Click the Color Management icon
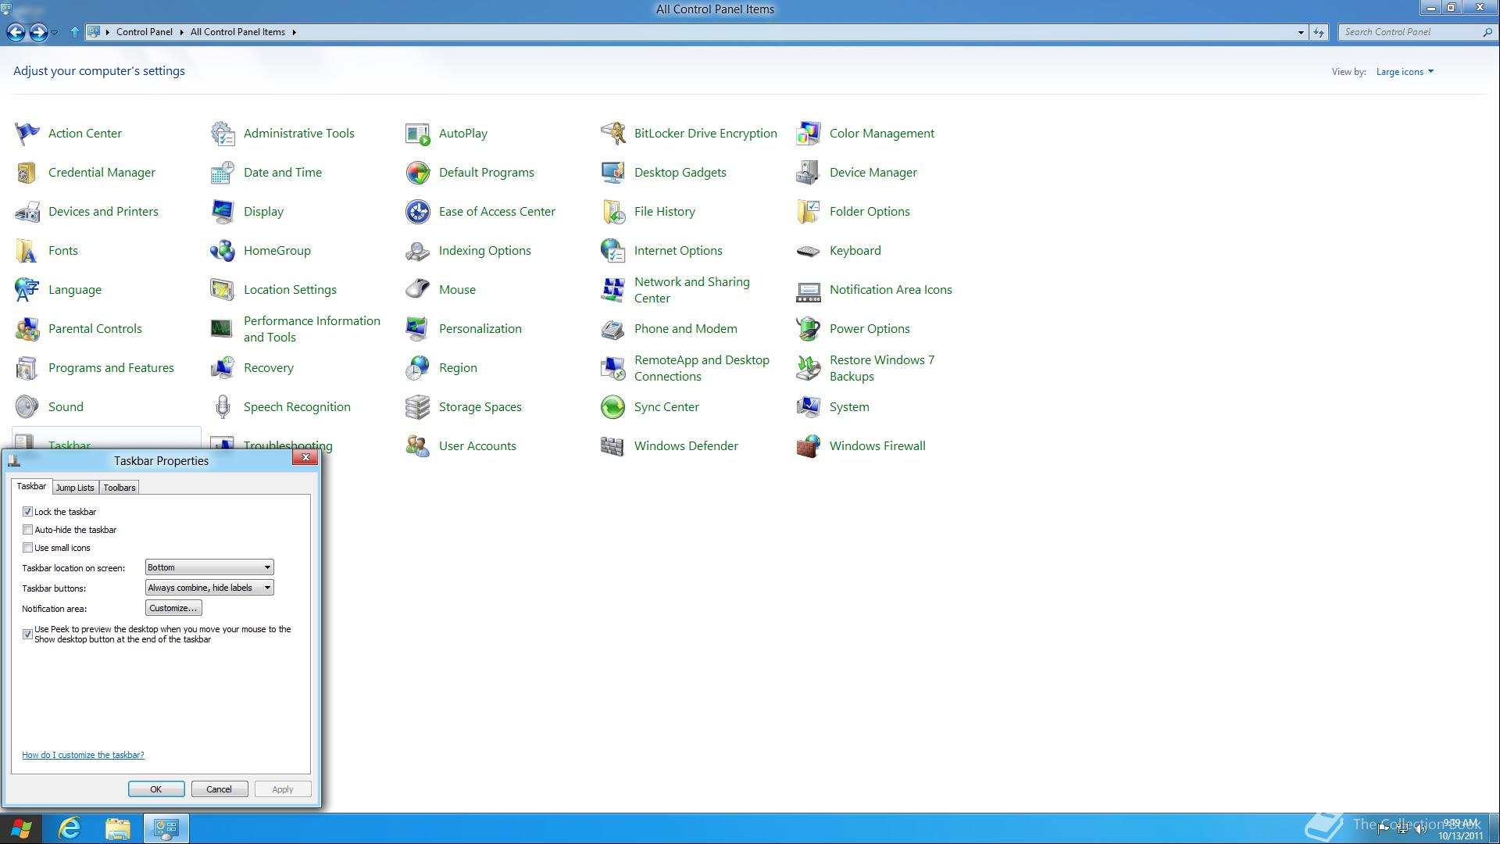 click(808, 134)
